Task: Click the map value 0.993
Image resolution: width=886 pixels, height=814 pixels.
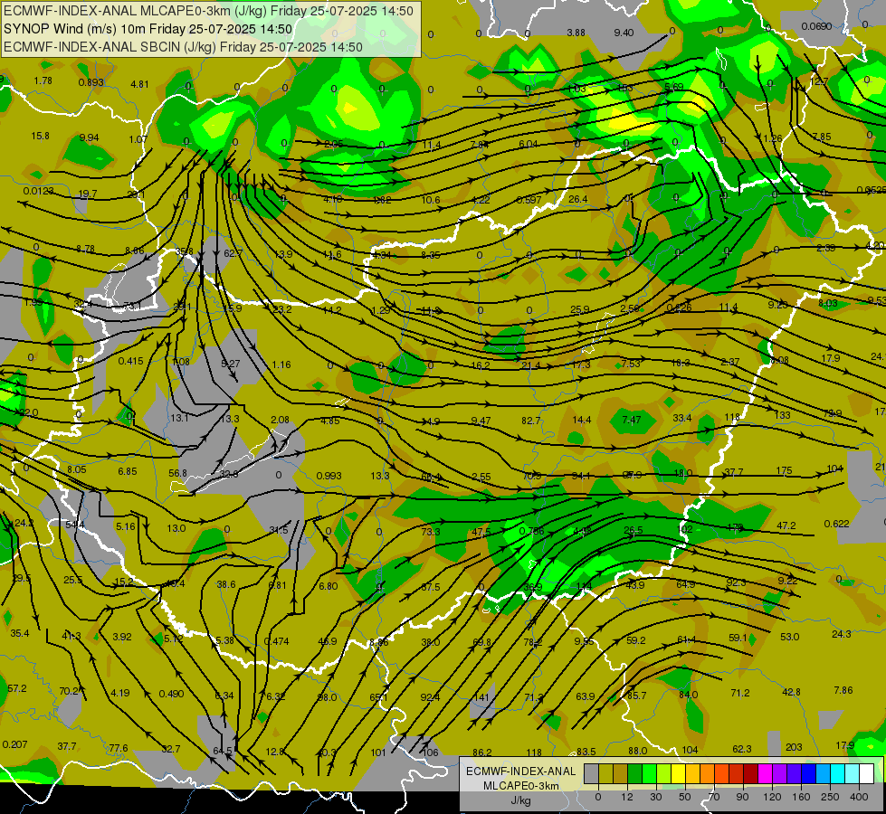Action: pyautogui.click(x=329, y=476)
